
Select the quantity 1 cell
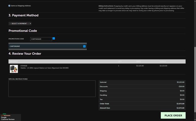coord(119,66)
